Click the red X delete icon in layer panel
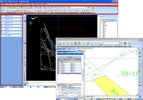The height and width of the screenshot is (100, 143). [x=110, y=20]
